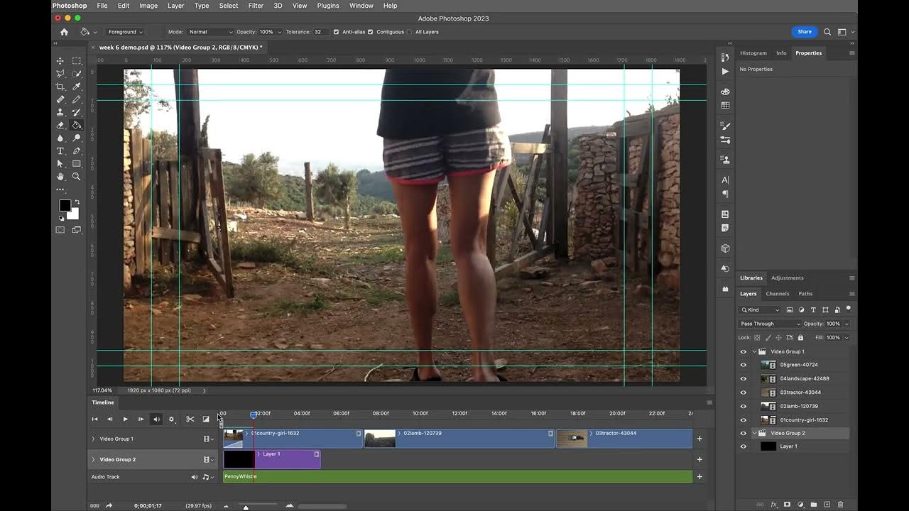
Task: Hide the 05green-40724 layer
Action: click(x=744, y=365)
